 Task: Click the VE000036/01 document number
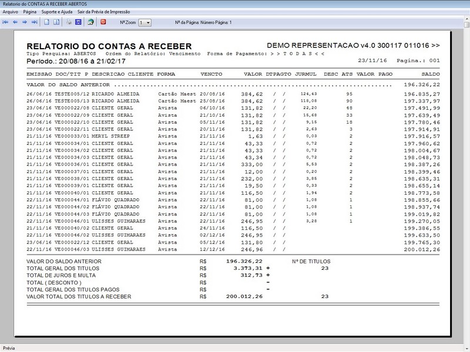click(72, 165)
